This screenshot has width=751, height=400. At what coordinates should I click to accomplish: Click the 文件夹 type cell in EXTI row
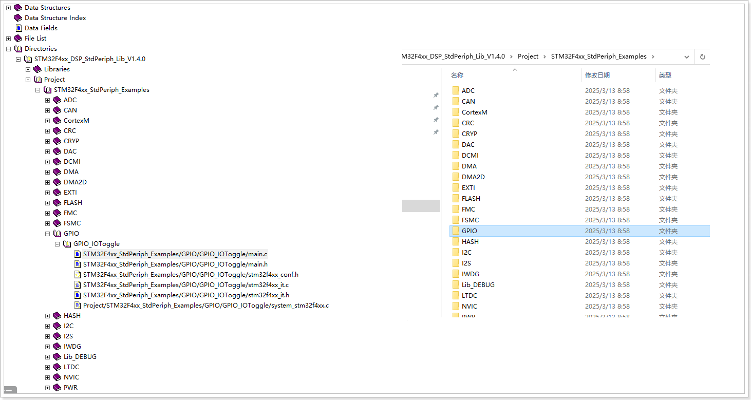(x=668, y=187)
